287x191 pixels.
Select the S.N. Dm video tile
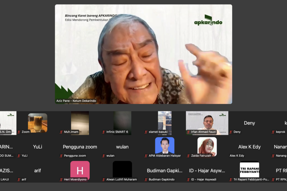point(8,123)
